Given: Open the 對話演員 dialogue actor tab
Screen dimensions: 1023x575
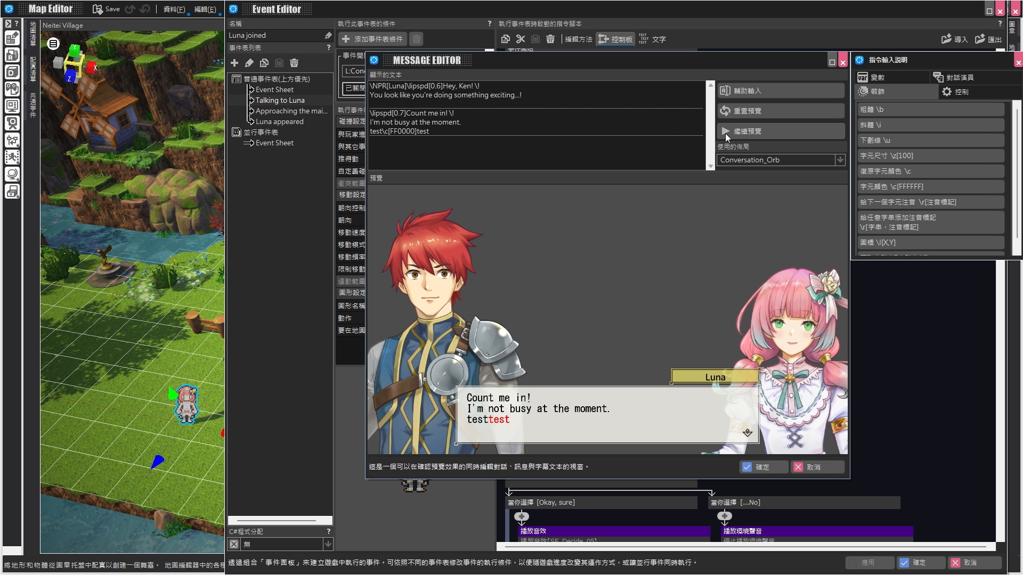Looking at the screenshot, I should coord(975,77).
